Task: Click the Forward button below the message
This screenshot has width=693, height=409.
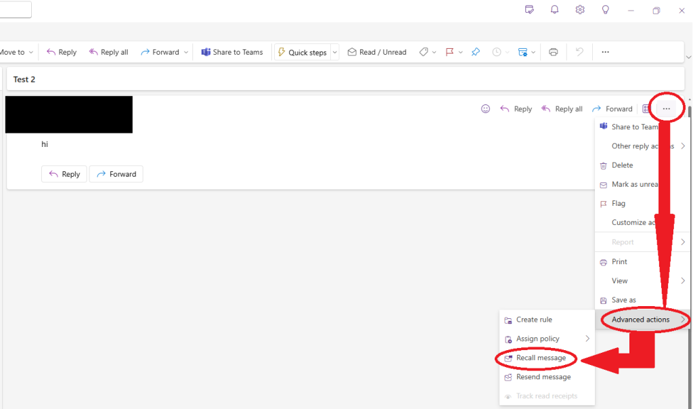Action: pyautogui.click(x=116, y=174)
